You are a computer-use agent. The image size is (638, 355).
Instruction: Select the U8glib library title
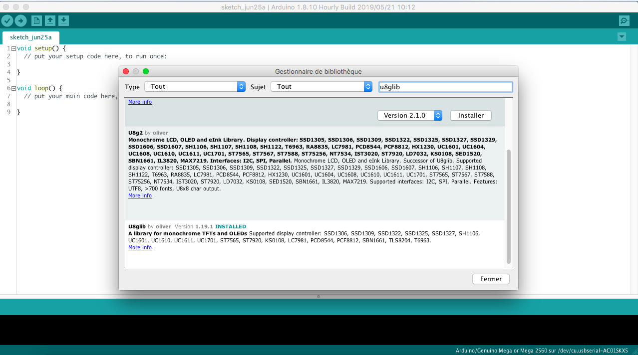point(137,226)
